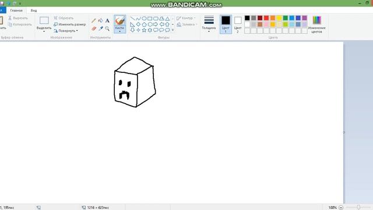The image size is (373, 210).
Task: Open the Повернуть rotate dropdown
Action: (66, 31)
